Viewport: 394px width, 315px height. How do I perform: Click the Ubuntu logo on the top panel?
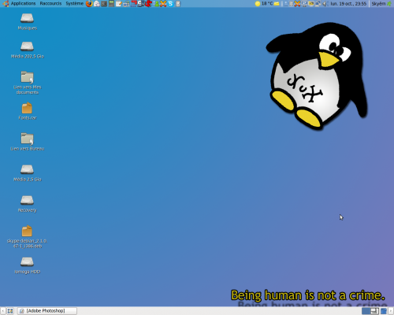6,4
